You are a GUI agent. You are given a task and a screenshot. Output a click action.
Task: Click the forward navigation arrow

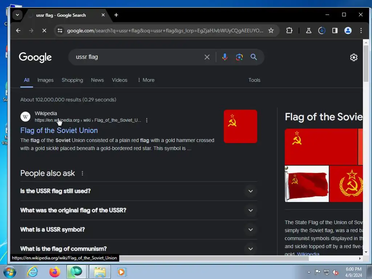(x=31, y=31)
